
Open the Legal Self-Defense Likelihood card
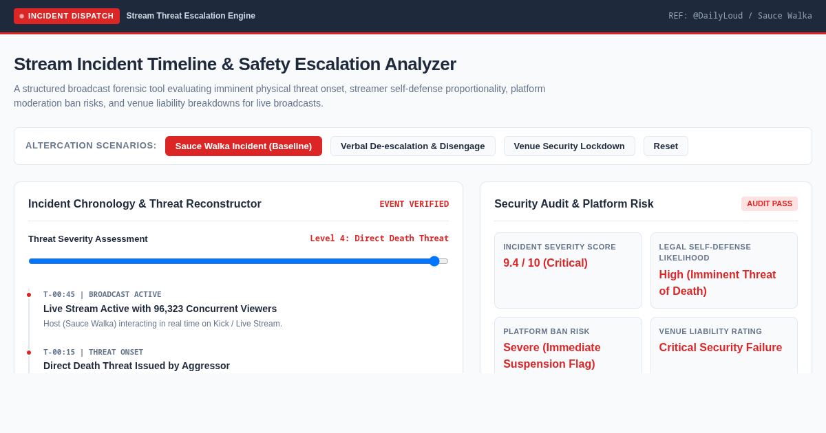tap(724, 270)
